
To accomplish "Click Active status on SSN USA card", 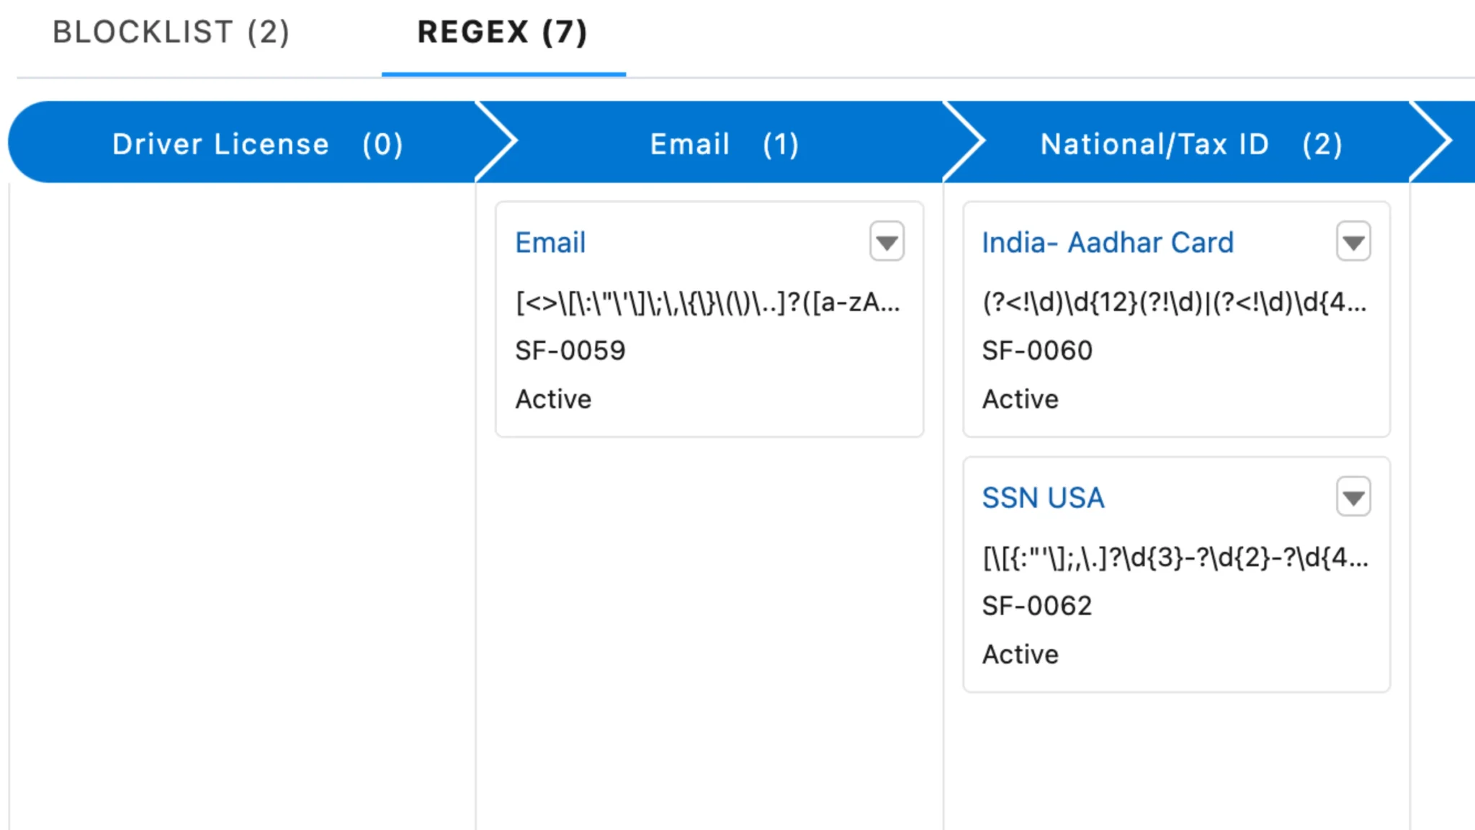I will (1021, 654).
